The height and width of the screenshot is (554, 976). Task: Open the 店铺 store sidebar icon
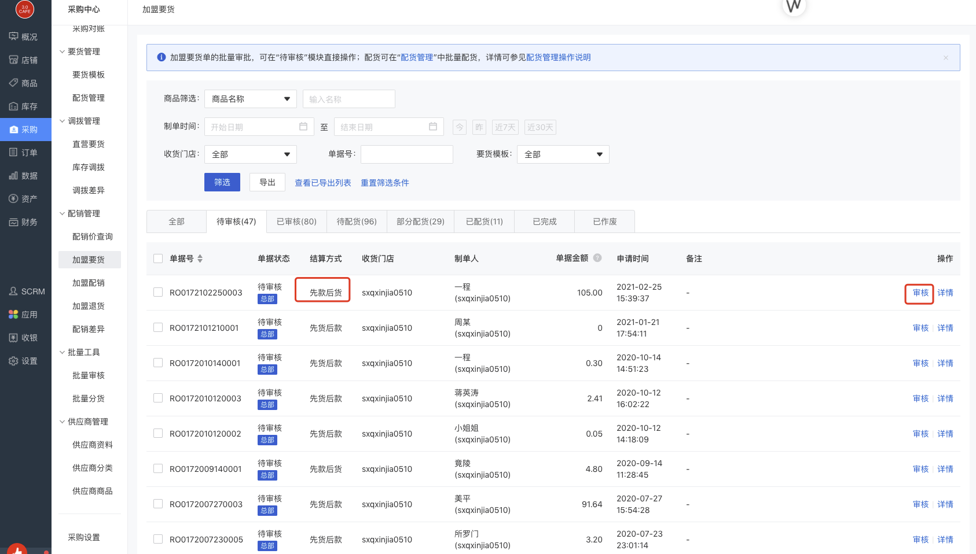14,60
